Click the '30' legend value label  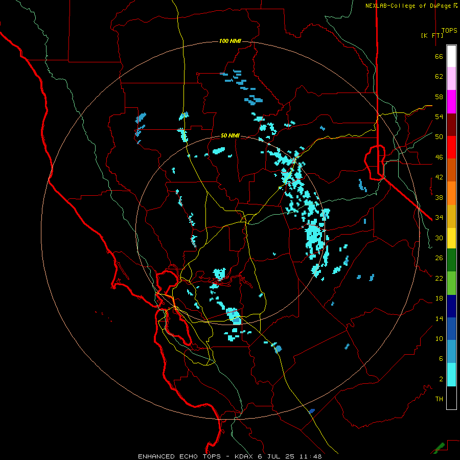click(x=439, y=238)
